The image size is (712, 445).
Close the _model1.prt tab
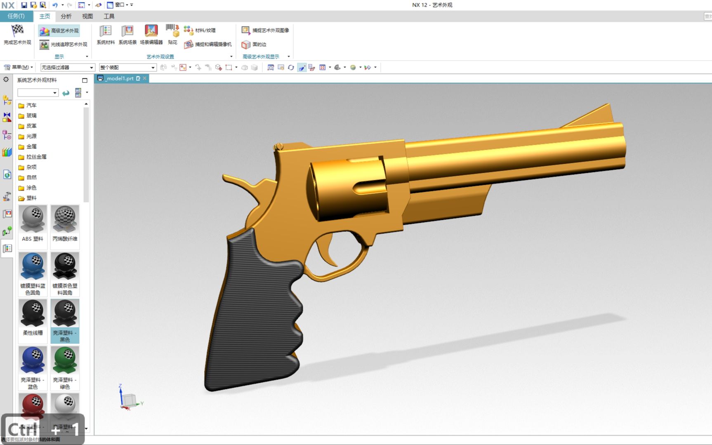(x=144, y=78)
